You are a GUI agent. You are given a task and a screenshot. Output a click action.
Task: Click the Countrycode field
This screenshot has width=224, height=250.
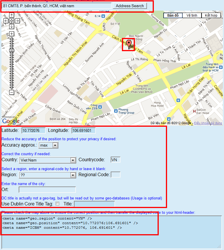116,160
